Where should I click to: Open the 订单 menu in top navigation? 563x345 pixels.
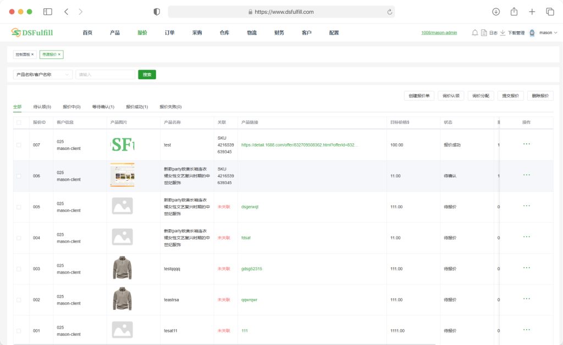[x=169, y=33]
